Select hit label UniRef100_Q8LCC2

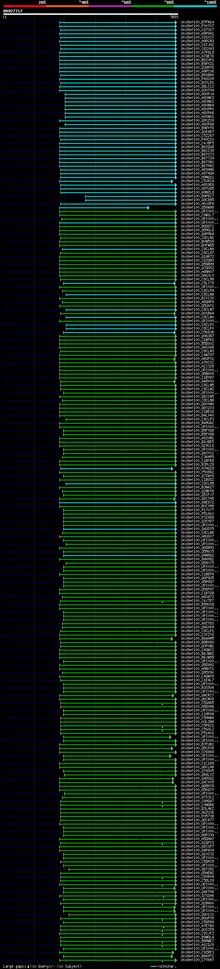(x=197, y=87)
